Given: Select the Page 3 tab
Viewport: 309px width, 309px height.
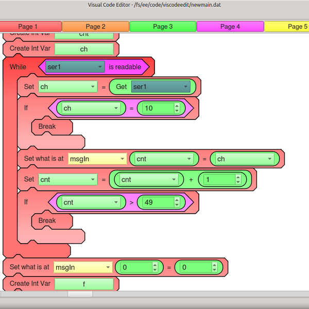Looking at the screenshot, I should pos(163,26).
